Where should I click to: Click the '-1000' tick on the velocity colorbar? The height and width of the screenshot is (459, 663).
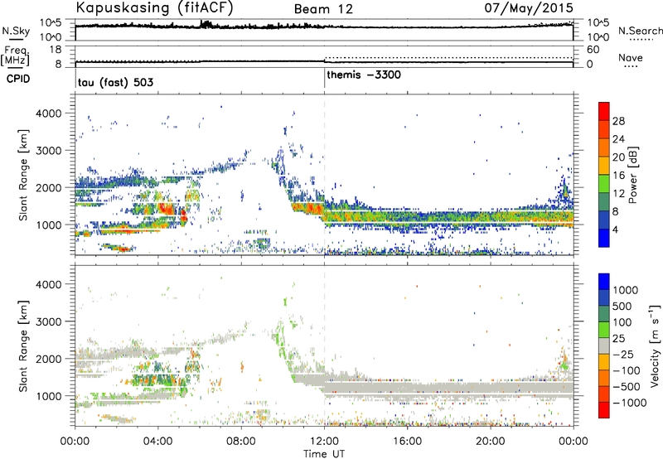[x=629, y=403]
